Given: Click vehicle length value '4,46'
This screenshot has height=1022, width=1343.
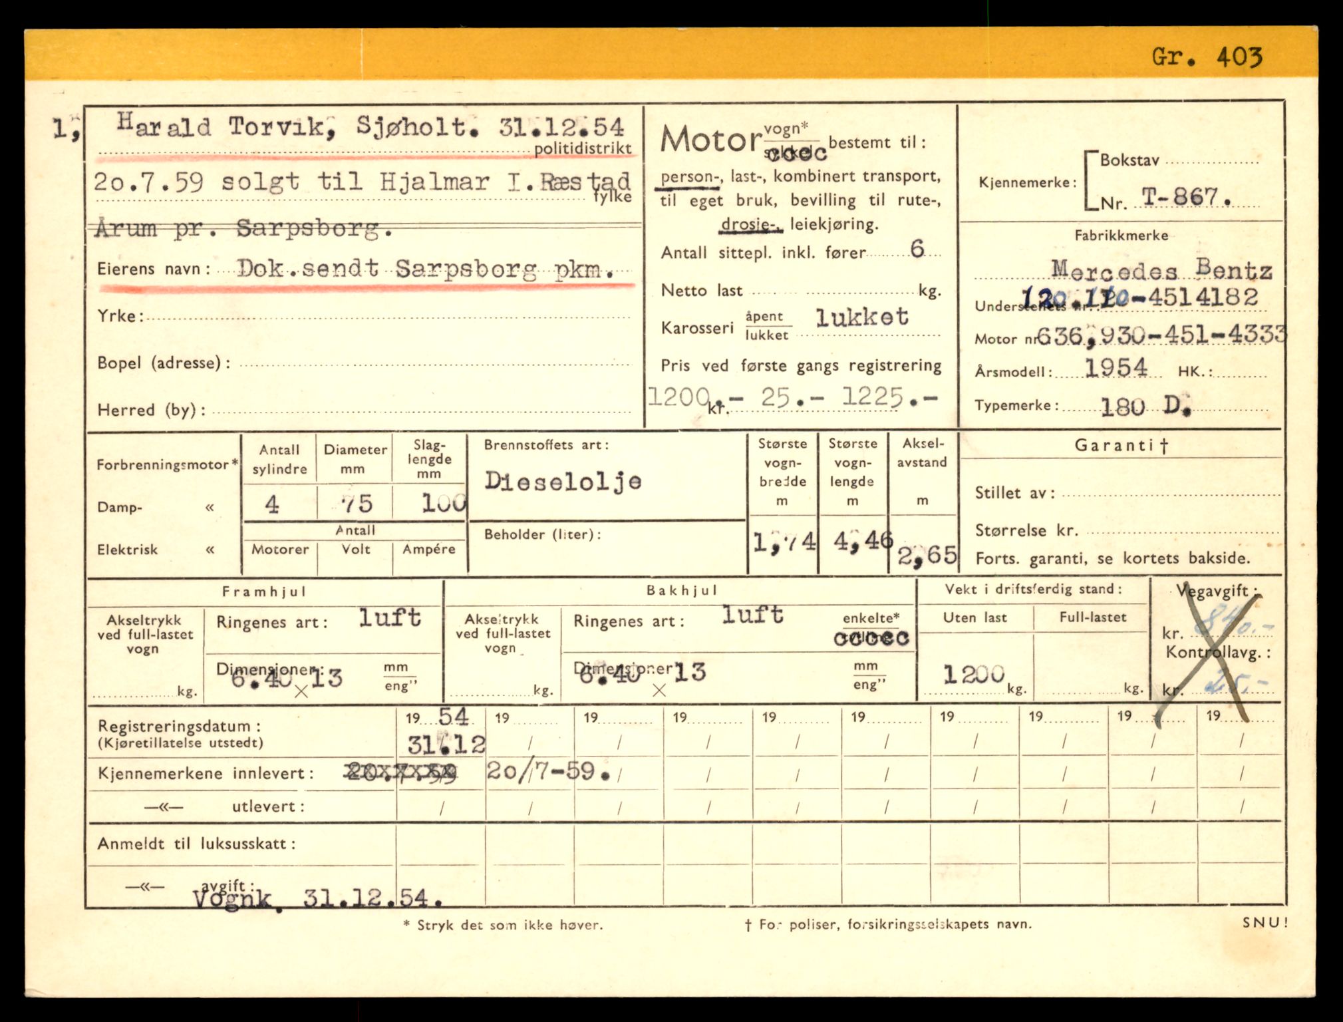Looking at the screenshot, I should [x=863, y=541].
